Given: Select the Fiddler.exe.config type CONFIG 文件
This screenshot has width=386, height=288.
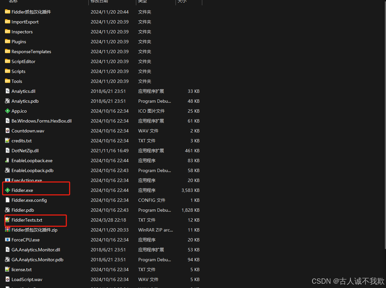Looking at the screenshot, I should tap(152, 200).
